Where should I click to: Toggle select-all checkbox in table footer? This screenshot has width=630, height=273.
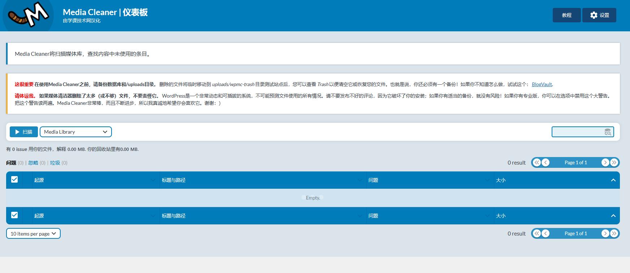tap(14, 215)
